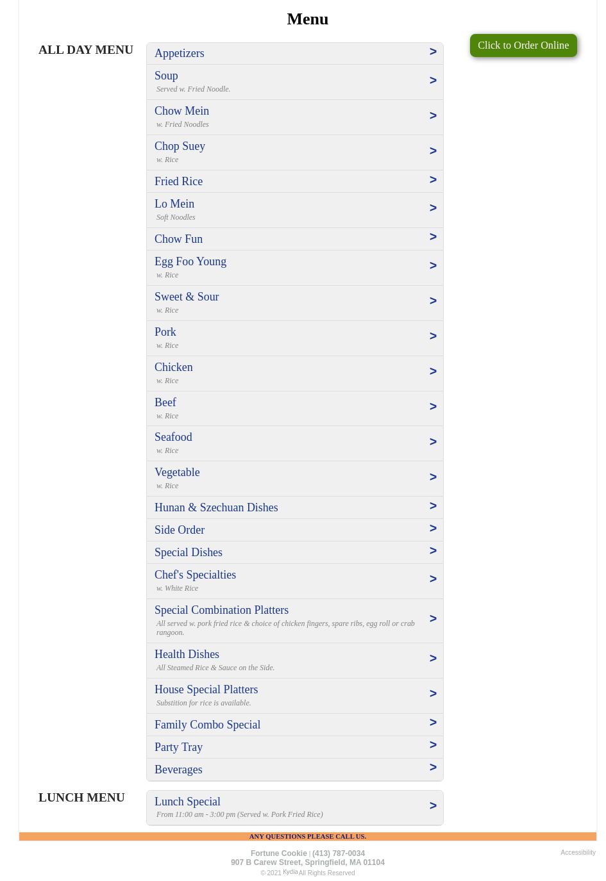Click the Sweet & Sour arrow icon

click(x=433, y=301)
